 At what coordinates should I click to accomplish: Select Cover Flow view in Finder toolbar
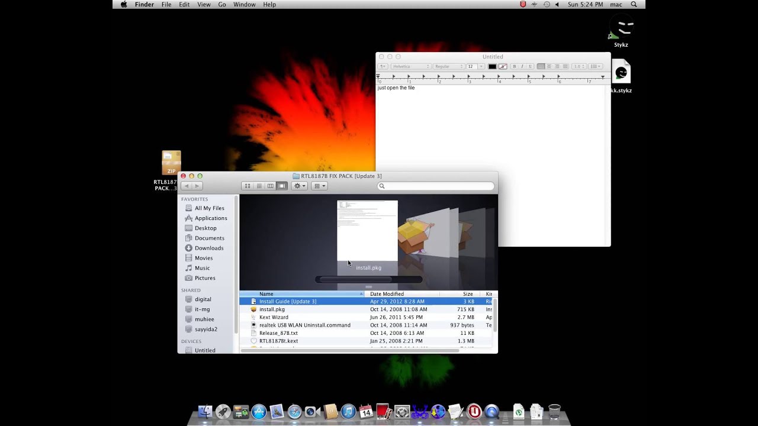click(282, 186)
